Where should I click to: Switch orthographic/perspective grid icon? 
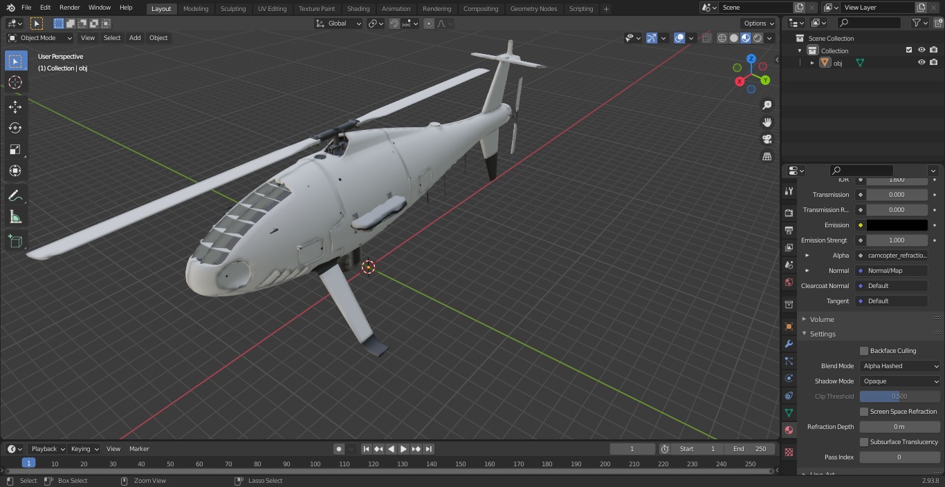[767, 157]
